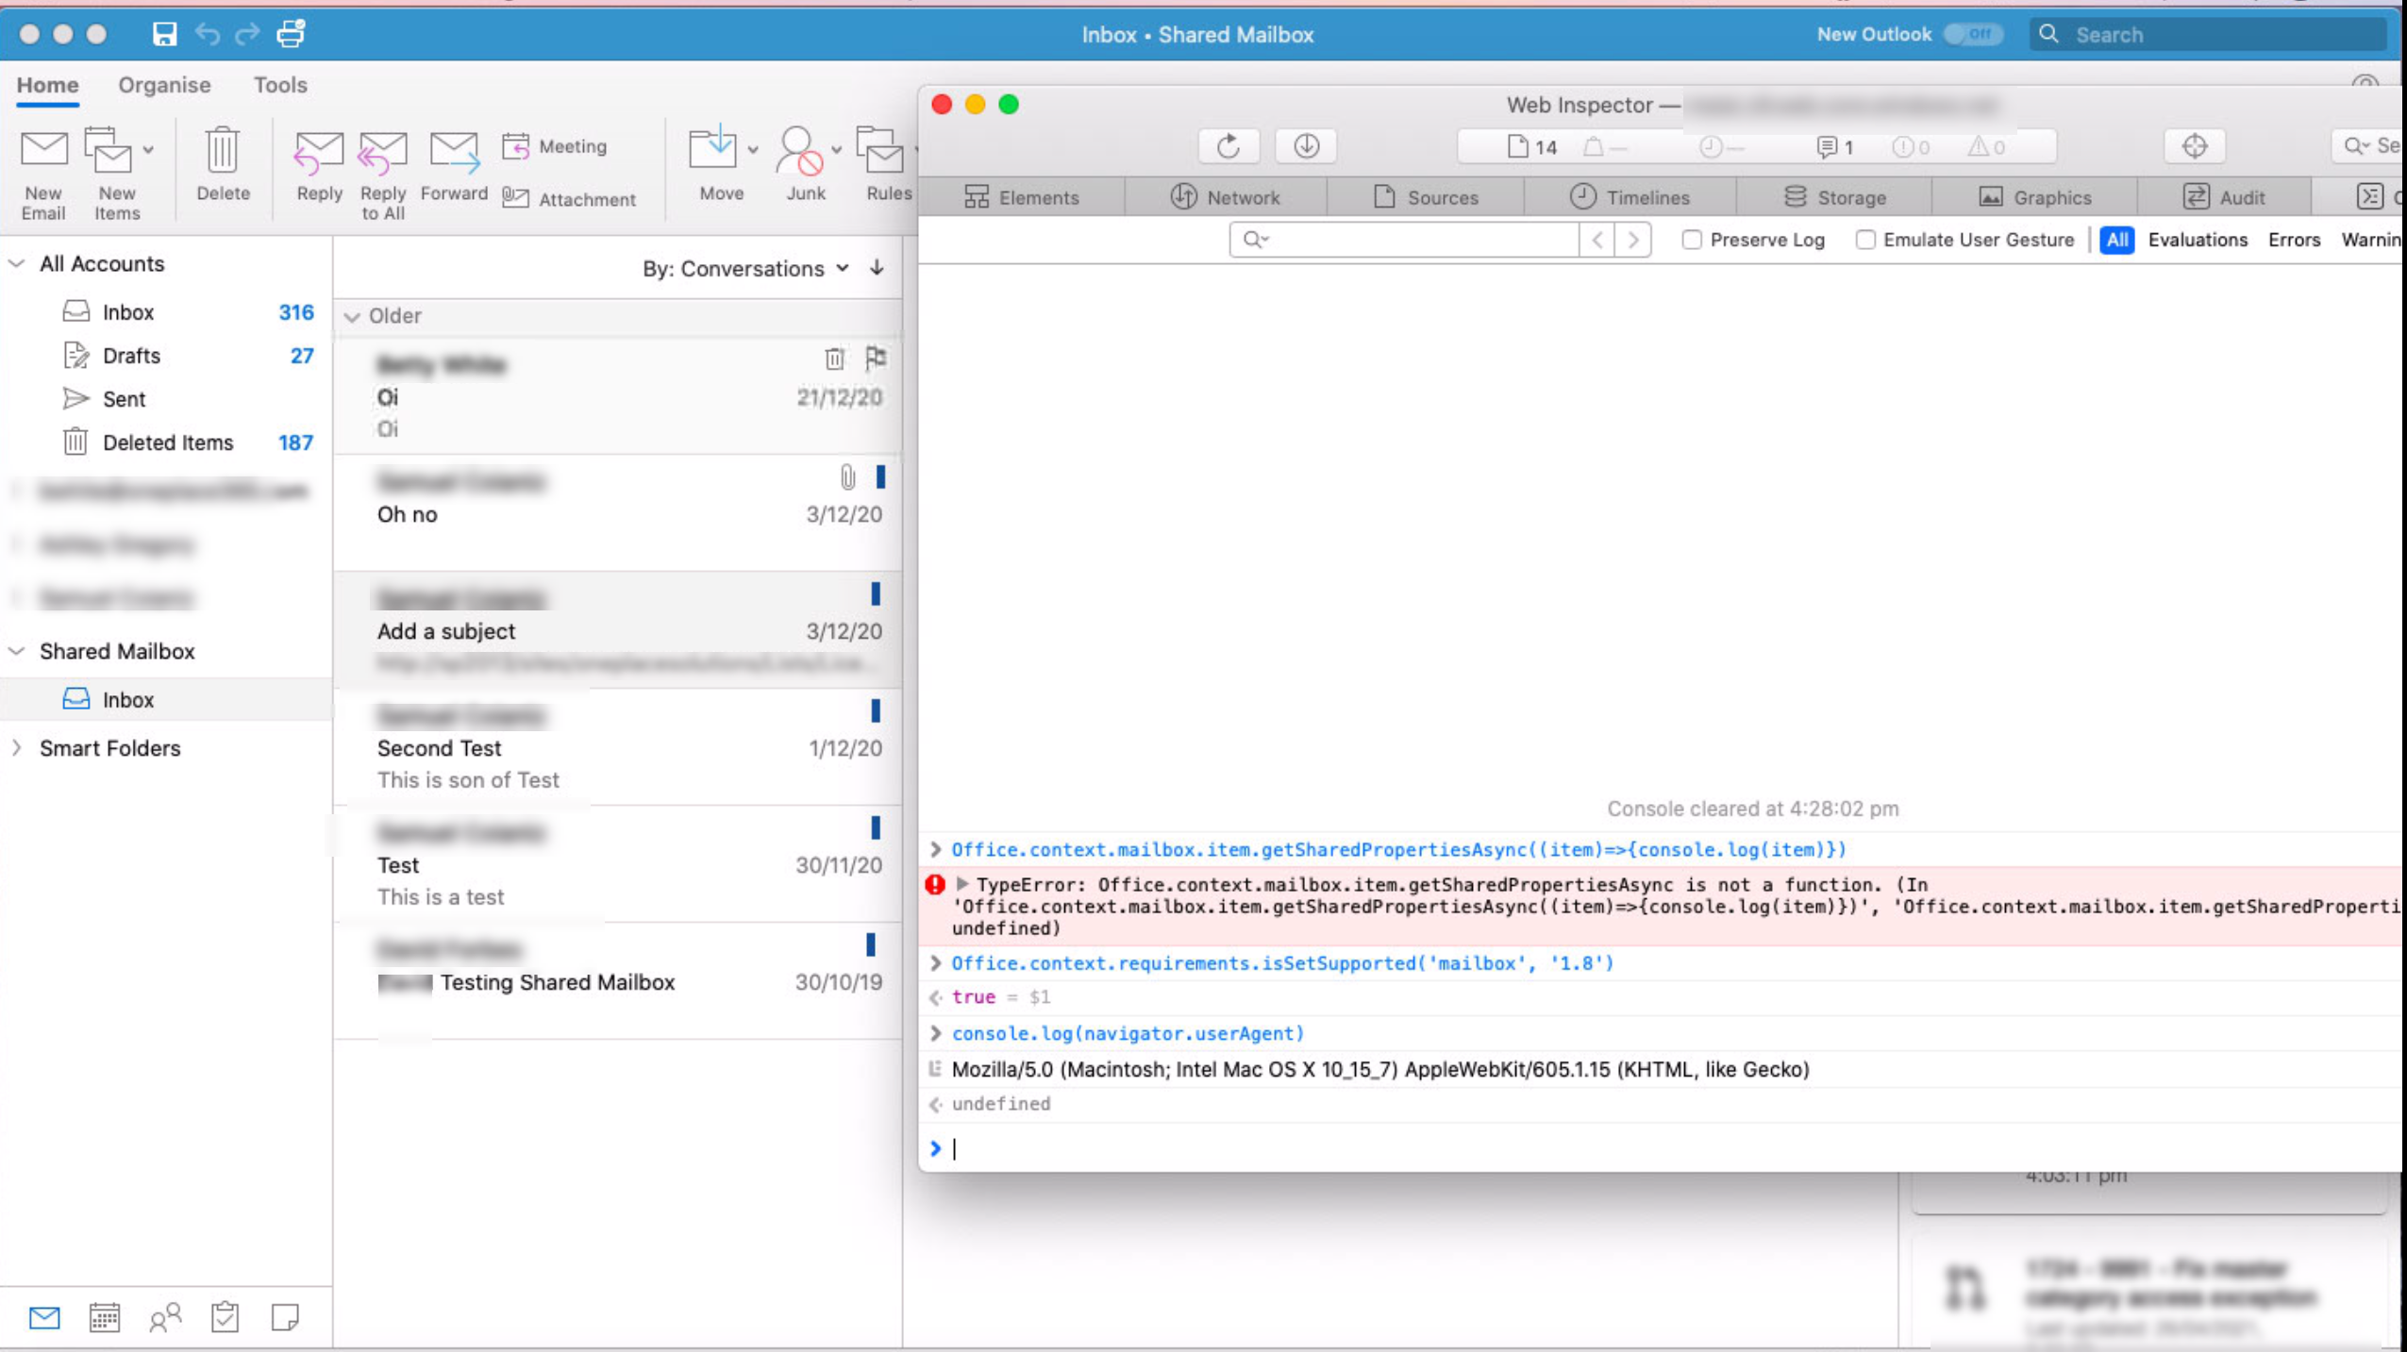Screen dimensions: 2407x1352
Task: Collapse the Shared Mailbox section
Action: (17, 651)
